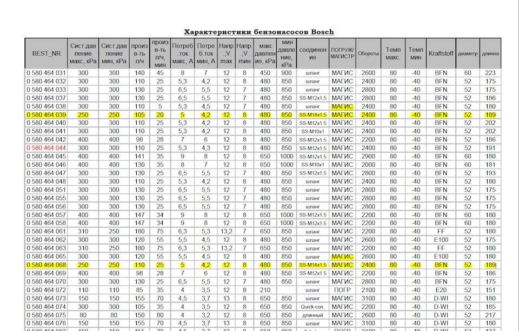Screen dimensions: 519x331
Task: Click highlighted SS-M14x1.5 in row 0 580 464 039
Action: 312,115
